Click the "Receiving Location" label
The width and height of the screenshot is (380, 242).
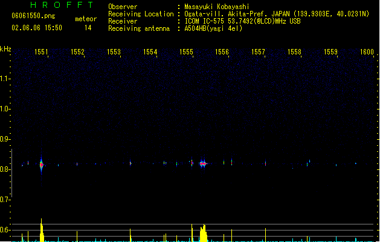pyautogui.click(x=141, y=14)
